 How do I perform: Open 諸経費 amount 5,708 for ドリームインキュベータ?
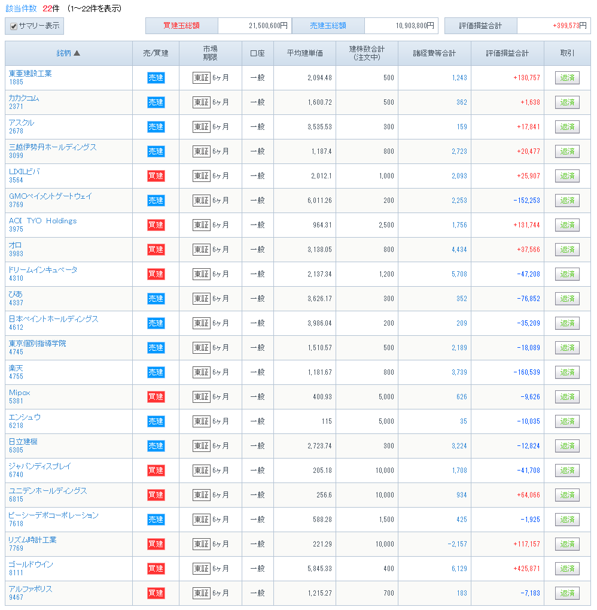click(x=459, y=274)
